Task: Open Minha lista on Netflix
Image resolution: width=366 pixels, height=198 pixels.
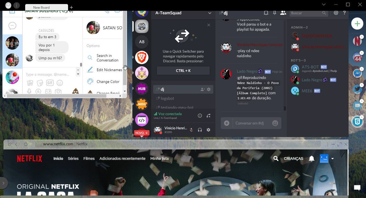Action: (x=160, y=159)
